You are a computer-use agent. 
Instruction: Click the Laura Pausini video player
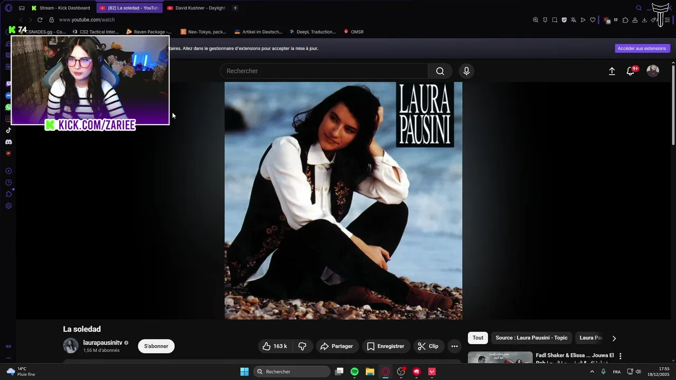pyautogui.click(x=343, y=201)
